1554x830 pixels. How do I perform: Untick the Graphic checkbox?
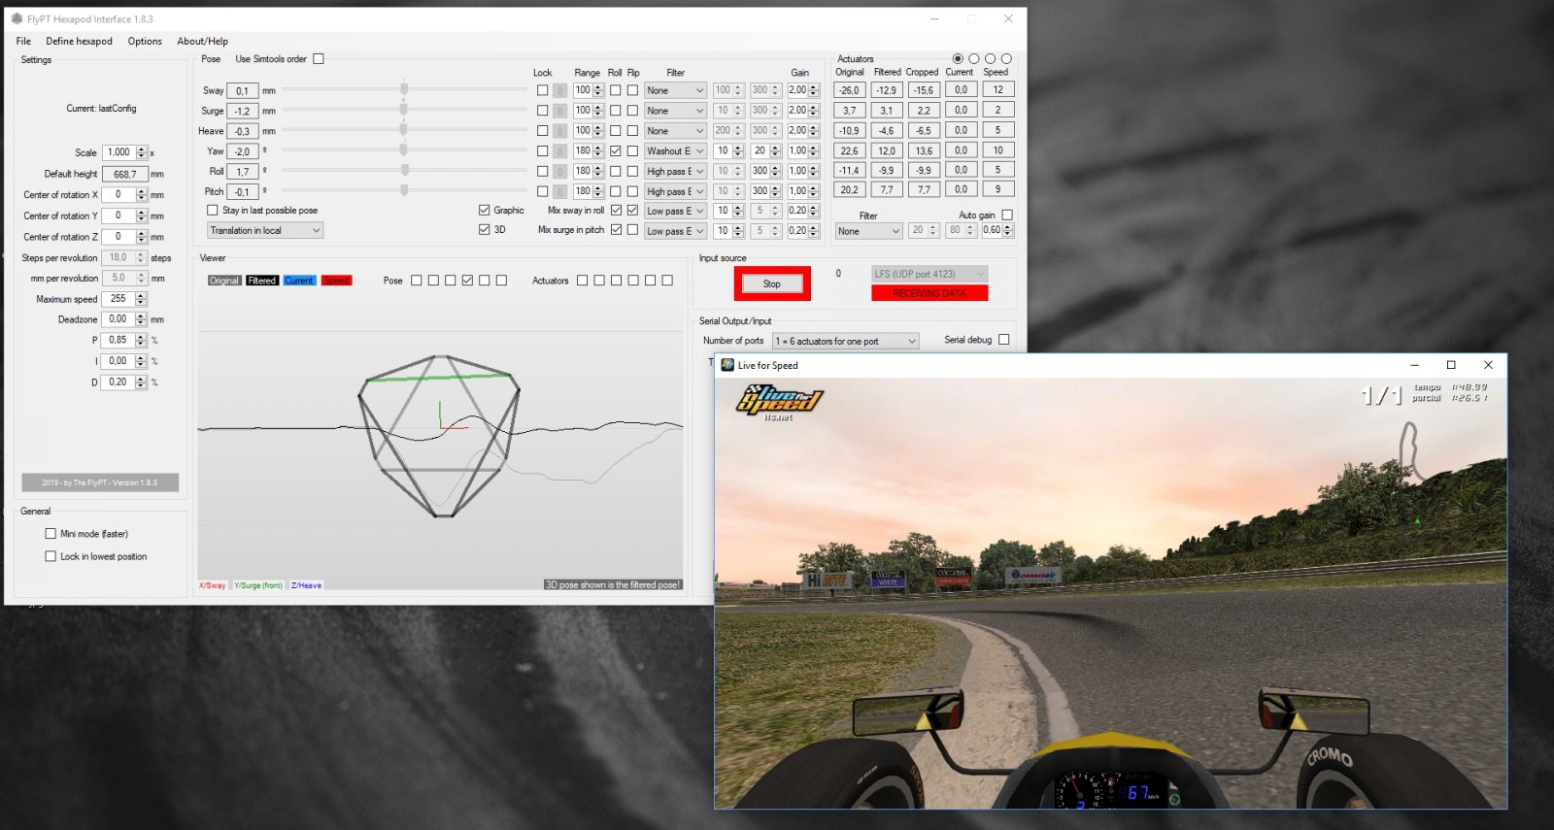pos(485,210)
